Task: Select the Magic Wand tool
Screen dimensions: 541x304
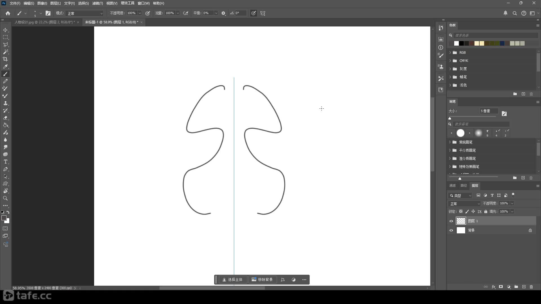Action: coord(5,52)
